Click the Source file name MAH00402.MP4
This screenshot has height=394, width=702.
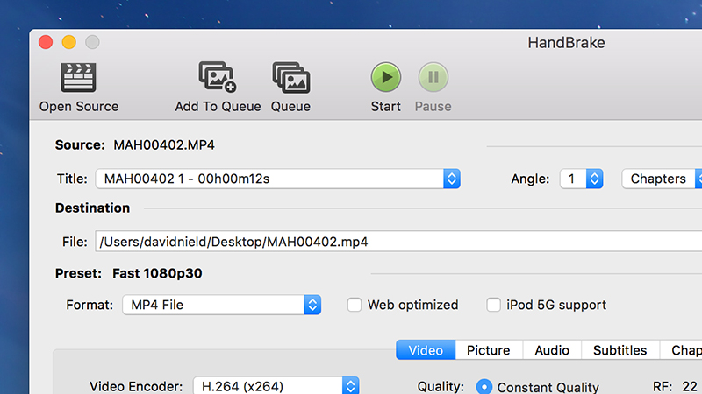[x=164, y=145]
